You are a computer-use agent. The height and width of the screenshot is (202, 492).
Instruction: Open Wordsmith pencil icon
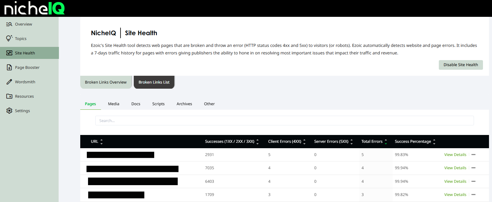(9, 82)
